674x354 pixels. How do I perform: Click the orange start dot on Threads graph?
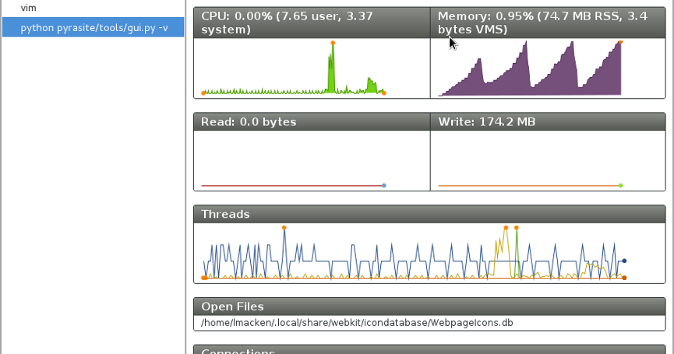point(204,278)
